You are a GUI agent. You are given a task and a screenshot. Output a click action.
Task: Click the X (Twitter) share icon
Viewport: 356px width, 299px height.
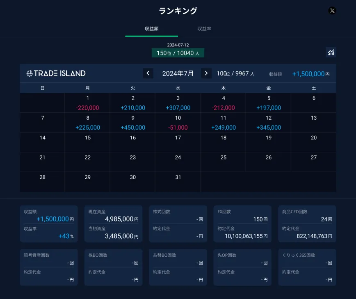[x=332, y=11]
